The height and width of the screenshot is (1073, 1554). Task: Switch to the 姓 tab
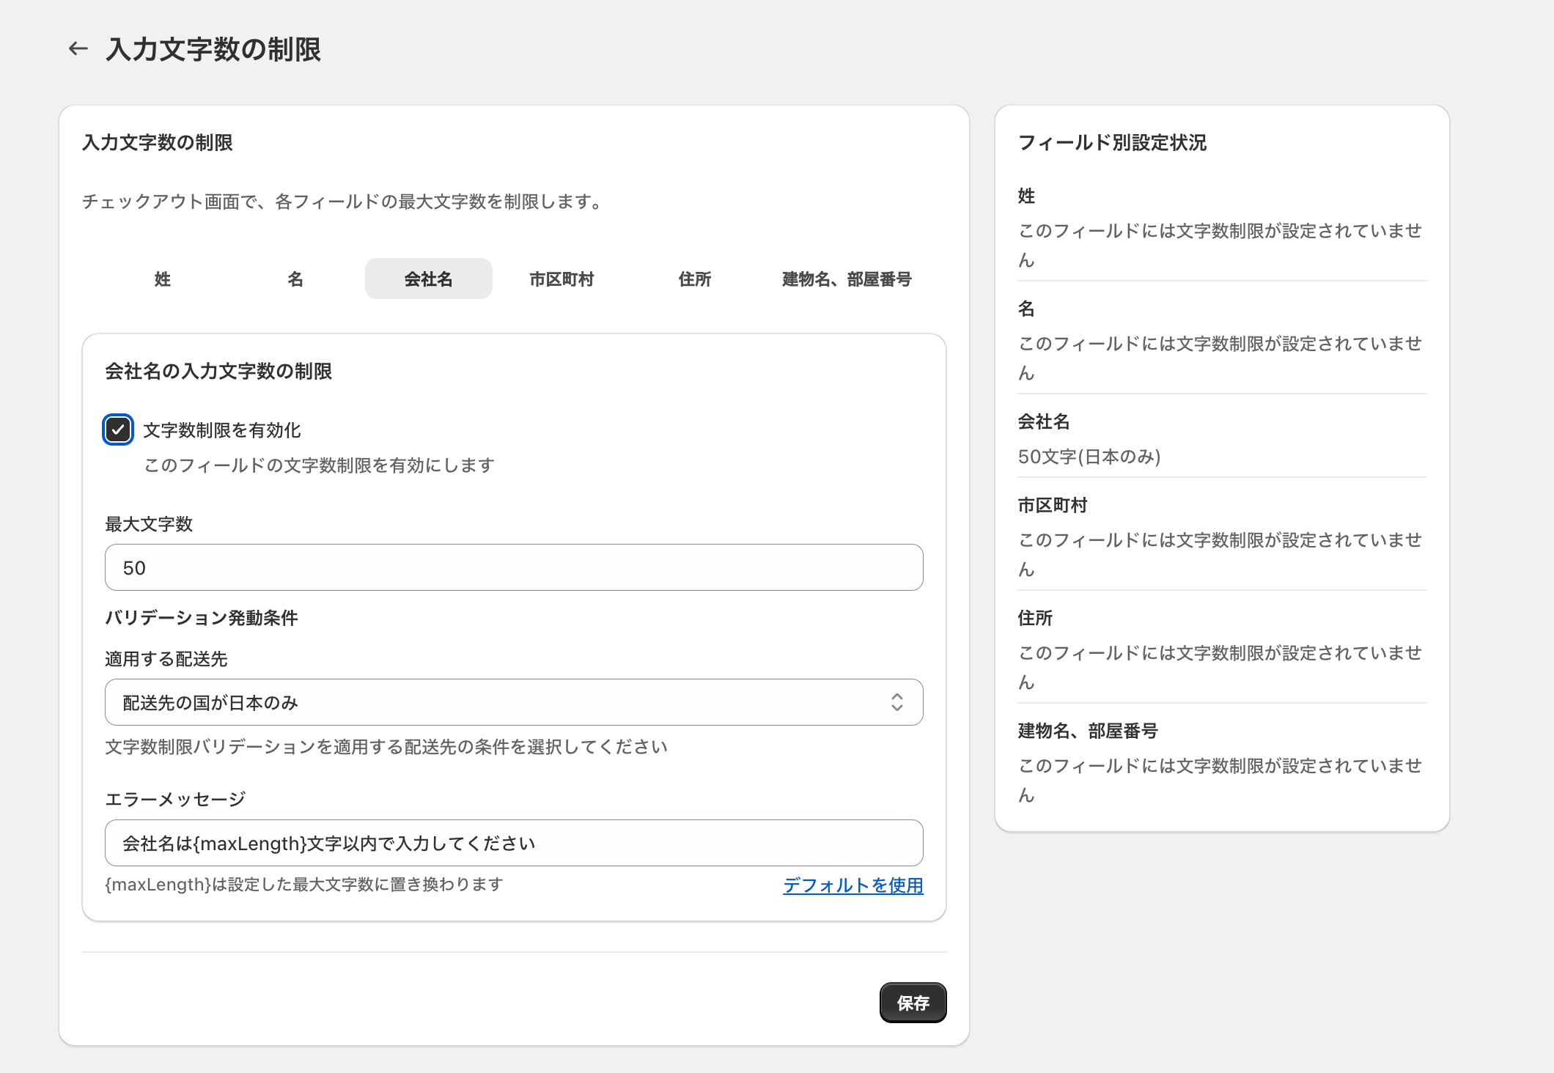coord(162,279)
